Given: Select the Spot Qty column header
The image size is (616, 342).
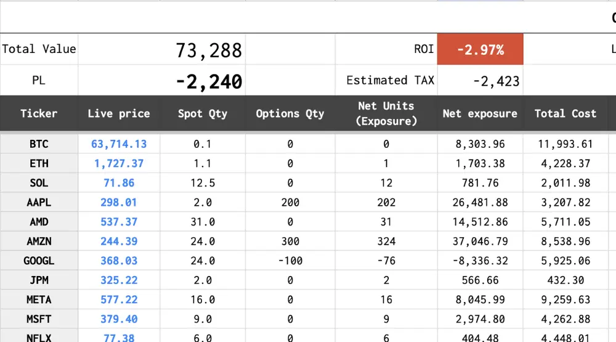Looking at the screenshot, I should [x=202, y=113].
